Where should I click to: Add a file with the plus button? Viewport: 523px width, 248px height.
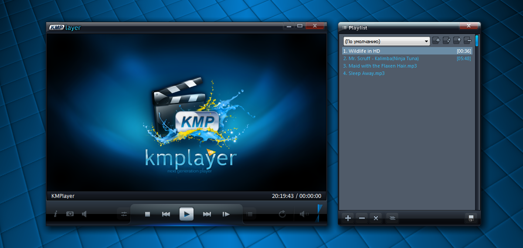(x=348, y=218)
